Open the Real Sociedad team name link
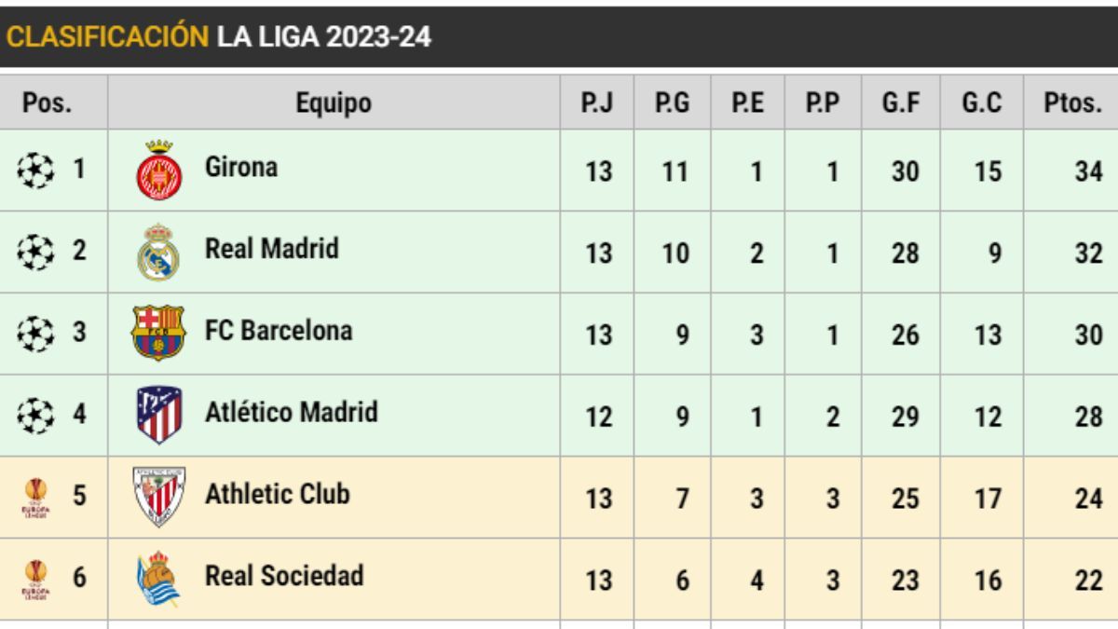 284,575
